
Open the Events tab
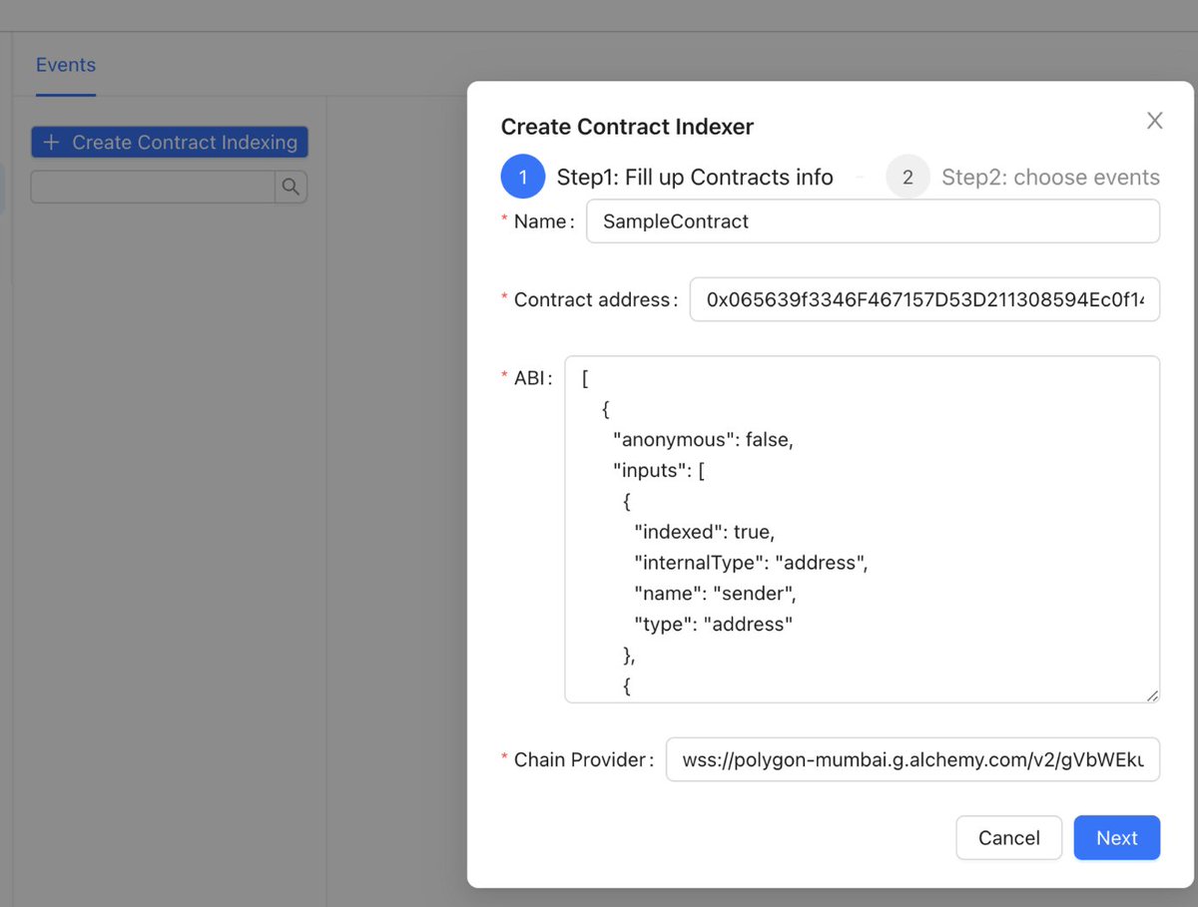coord(66,65)
